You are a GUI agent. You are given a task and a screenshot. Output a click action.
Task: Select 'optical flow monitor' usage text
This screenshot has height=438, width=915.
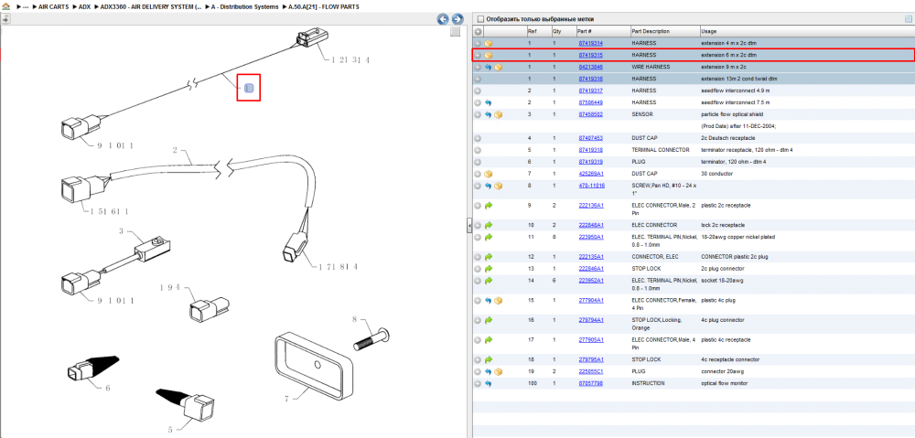pyautogui.click(x=724, y=383)
